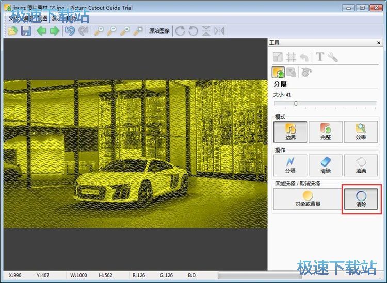This screenshot has width=387, height=283.
Task: Click the zoom in magnifier icon
Action: click(x=98, y=31)
